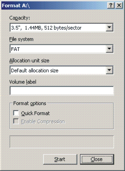
Task: Expand the Capacity dropdown arrow
Action: point(109,27)
